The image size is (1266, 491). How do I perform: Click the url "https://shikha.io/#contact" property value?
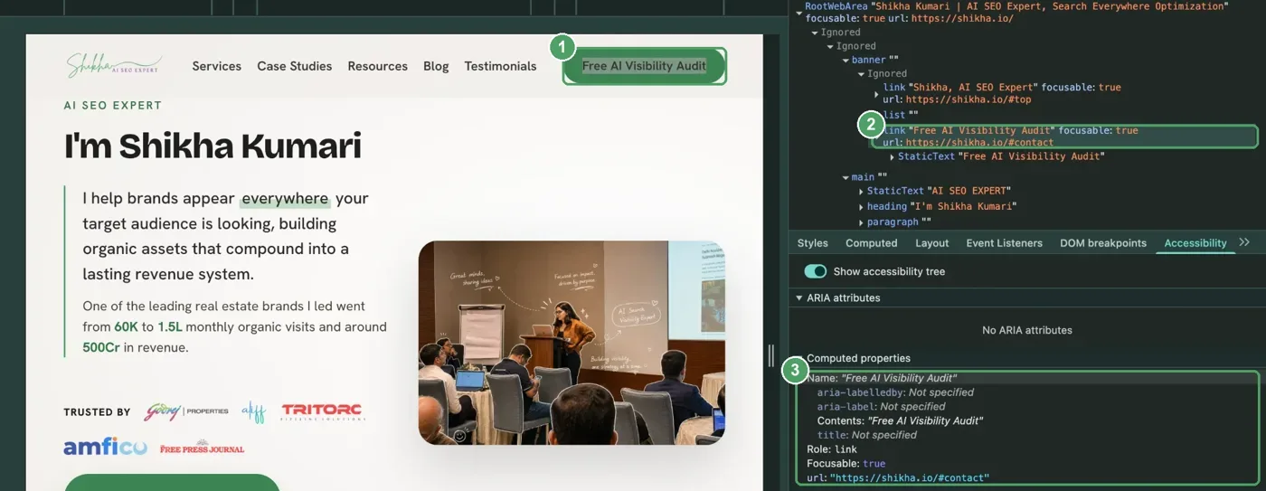click(910, 477)
